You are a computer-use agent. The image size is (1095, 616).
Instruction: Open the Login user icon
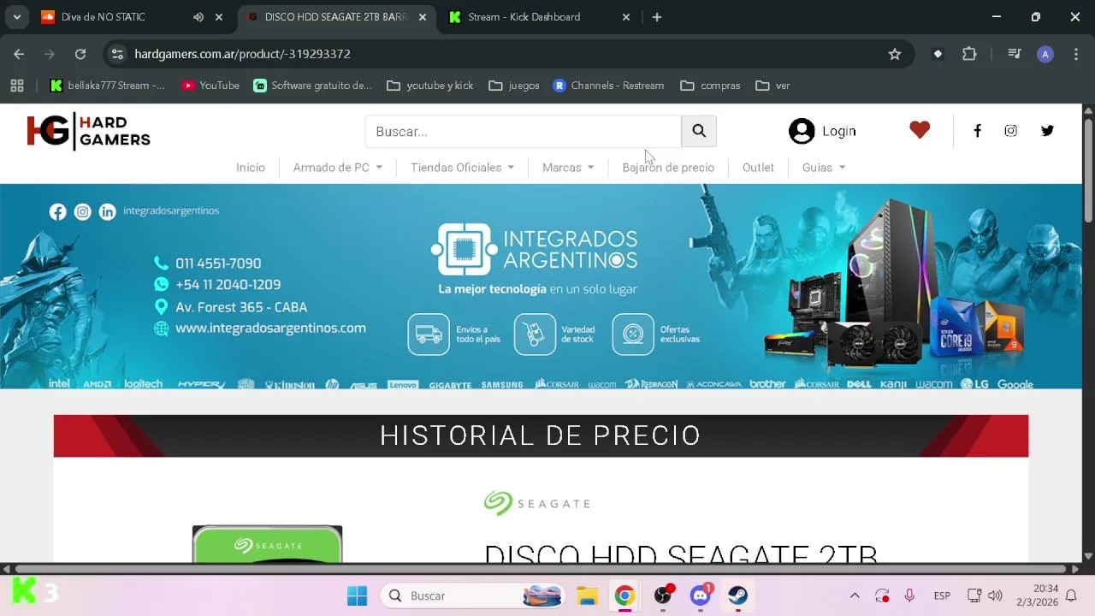[x=802, y=131]
